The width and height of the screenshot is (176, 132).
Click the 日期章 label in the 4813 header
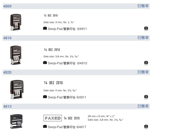click(143, 106)
